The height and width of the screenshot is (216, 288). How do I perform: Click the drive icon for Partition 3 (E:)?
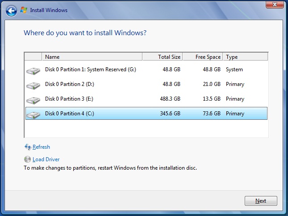(x=33, y=100)
